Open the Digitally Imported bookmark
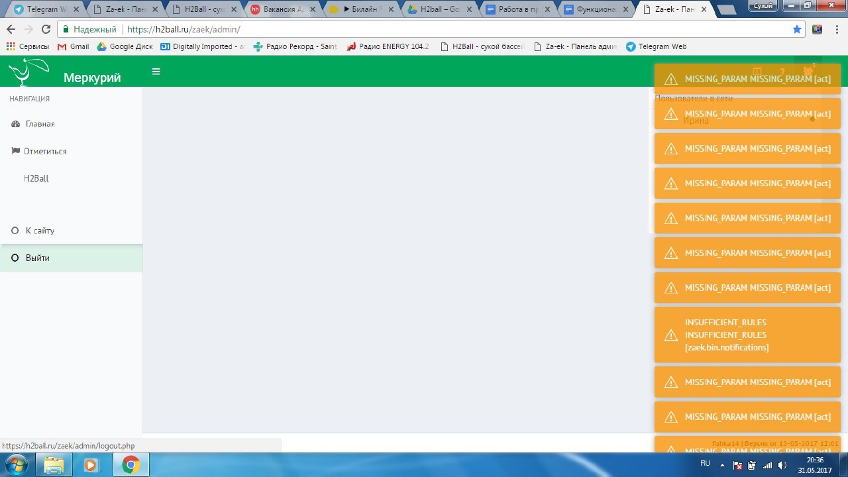The image size is (848, 477). click(203, 46)
